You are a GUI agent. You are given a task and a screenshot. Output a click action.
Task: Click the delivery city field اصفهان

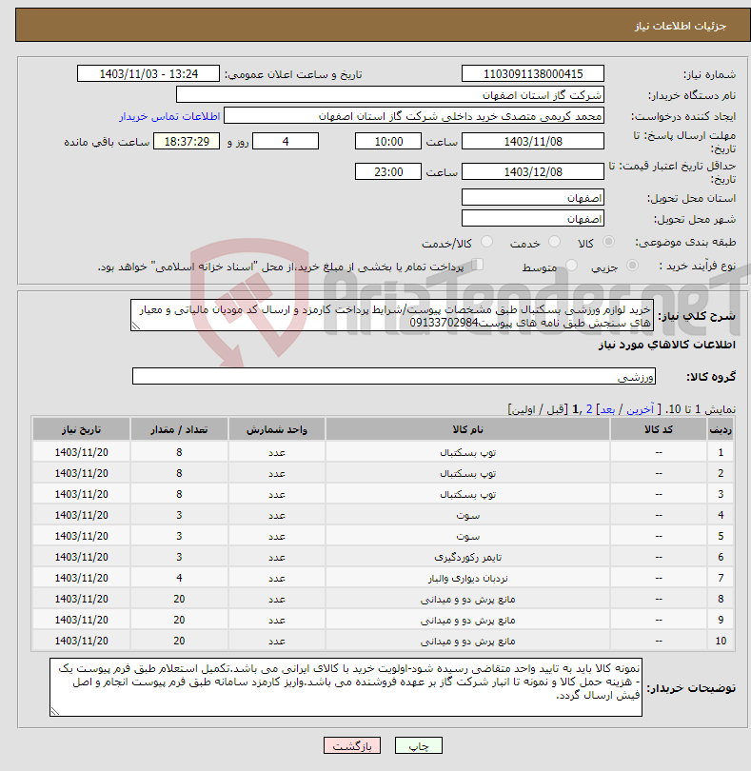point(533,218)
